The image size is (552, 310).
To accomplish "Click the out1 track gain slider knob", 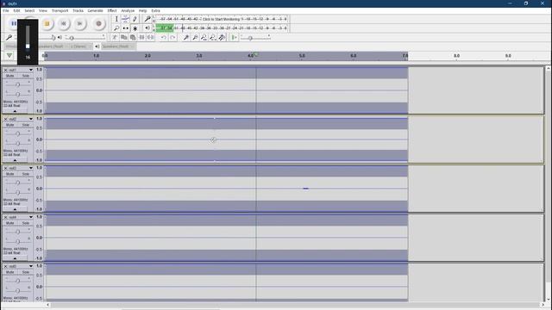I will point(17,84).
